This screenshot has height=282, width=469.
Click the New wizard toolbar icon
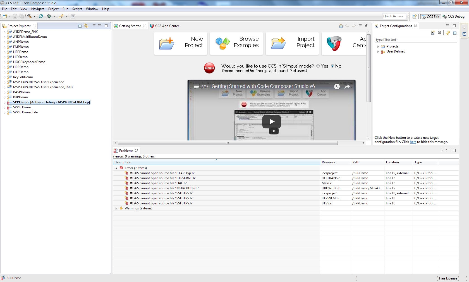pyautogui.click(x=5, y=16)
